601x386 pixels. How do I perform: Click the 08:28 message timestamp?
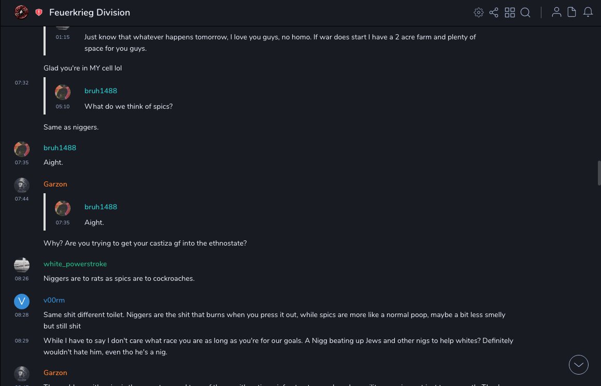pyautogui.click(x=22, y=314)
